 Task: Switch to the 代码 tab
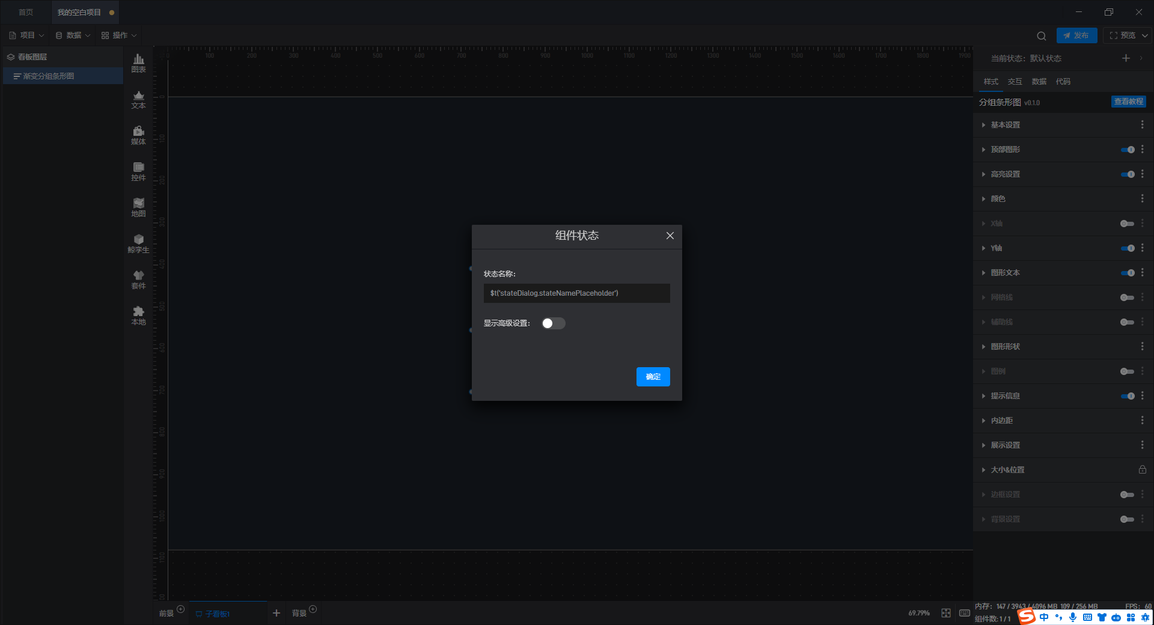click(x=1063, y=82)
